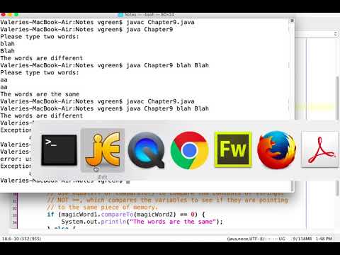Click the jEdit status bar clock
Viewport: 340px width, 255px height.
pyautogui.click(x=324, y=239)
